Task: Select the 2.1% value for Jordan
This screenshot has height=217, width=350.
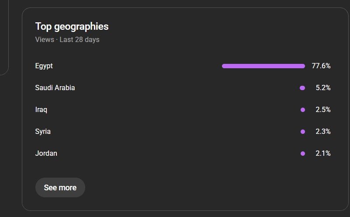Action: pos(323,154)
